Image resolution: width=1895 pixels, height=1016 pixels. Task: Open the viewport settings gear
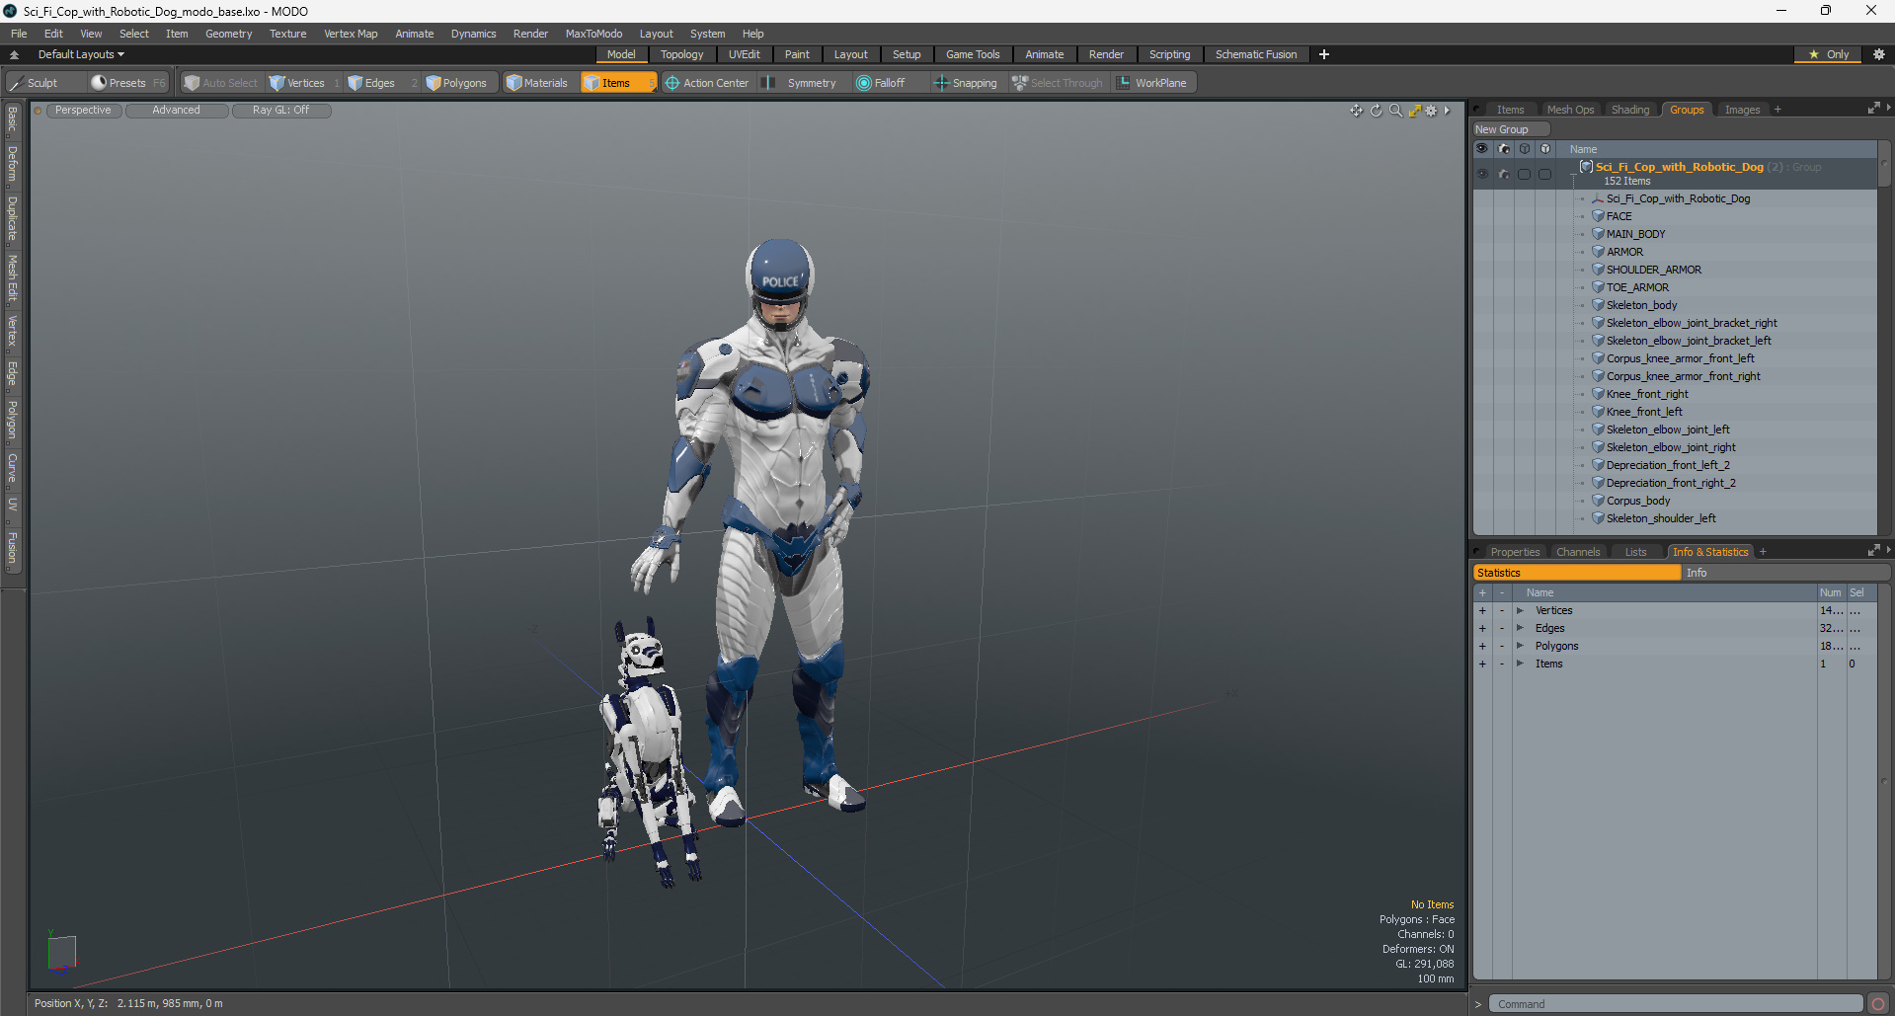1432,111
